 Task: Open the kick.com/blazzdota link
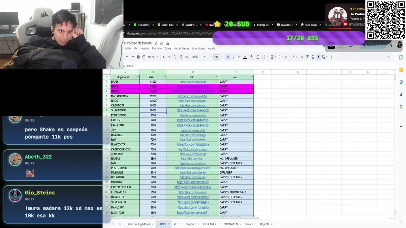tap(193, 144)
